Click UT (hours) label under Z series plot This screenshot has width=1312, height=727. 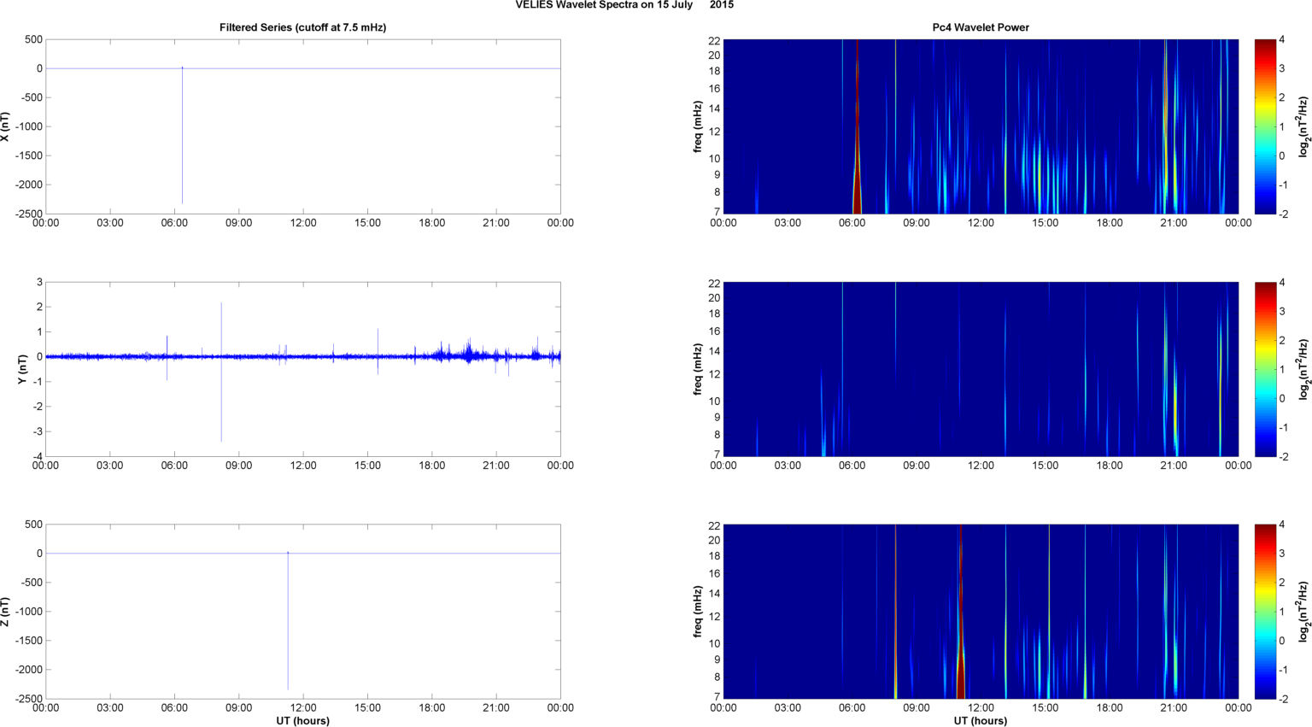click(x=302, y=720)
